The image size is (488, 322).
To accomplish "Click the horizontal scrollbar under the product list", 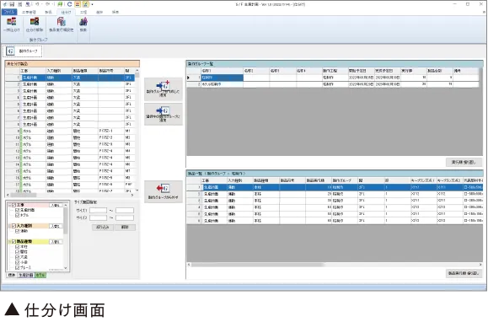I will coord(335,265).
